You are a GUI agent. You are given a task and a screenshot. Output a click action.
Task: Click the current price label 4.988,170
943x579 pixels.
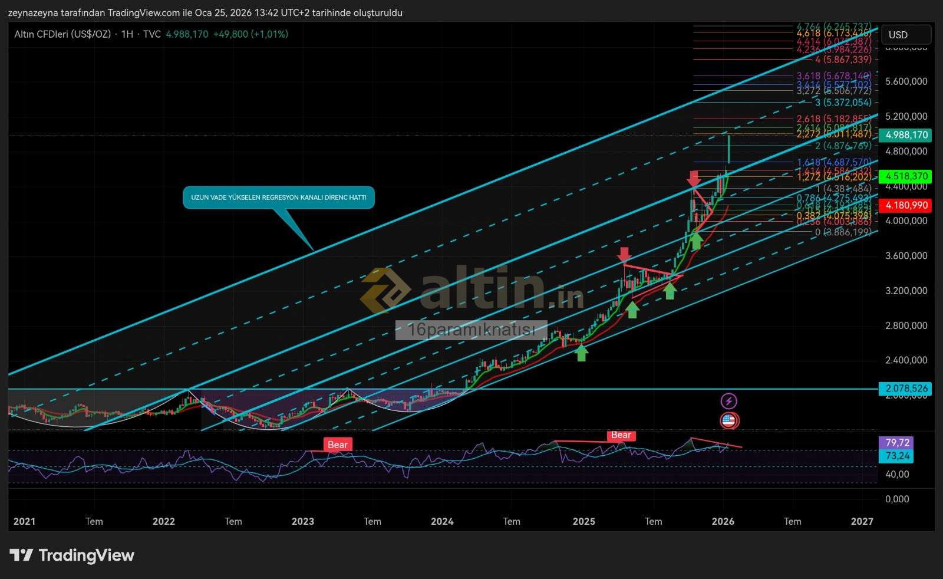(x=906, y=135)
